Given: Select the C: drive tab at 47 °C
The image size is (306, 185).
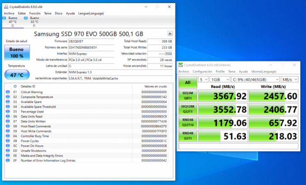Looking at the screenshot, I should coord(13,22).
